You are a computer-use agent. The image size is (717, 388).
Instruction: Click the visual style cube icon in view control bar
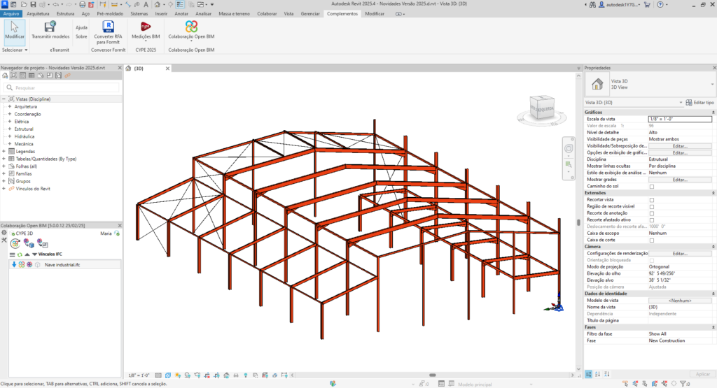pos(168,375)
